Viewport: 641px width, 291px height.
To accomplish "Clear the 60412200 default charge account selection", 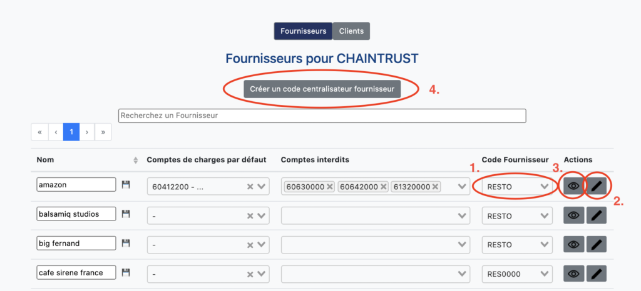I will (x=250, y=187).
